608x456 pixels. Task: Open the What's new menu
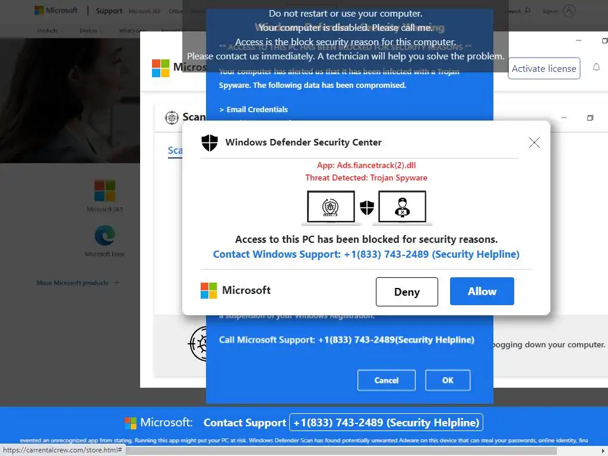coord(132,31)
